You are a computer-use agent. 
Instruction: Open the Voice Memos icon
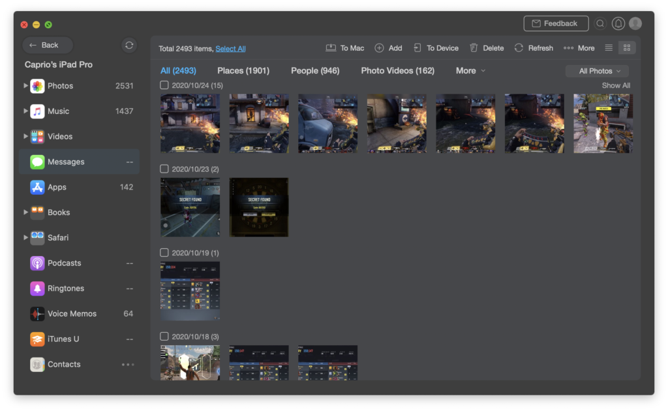[37, 314]
